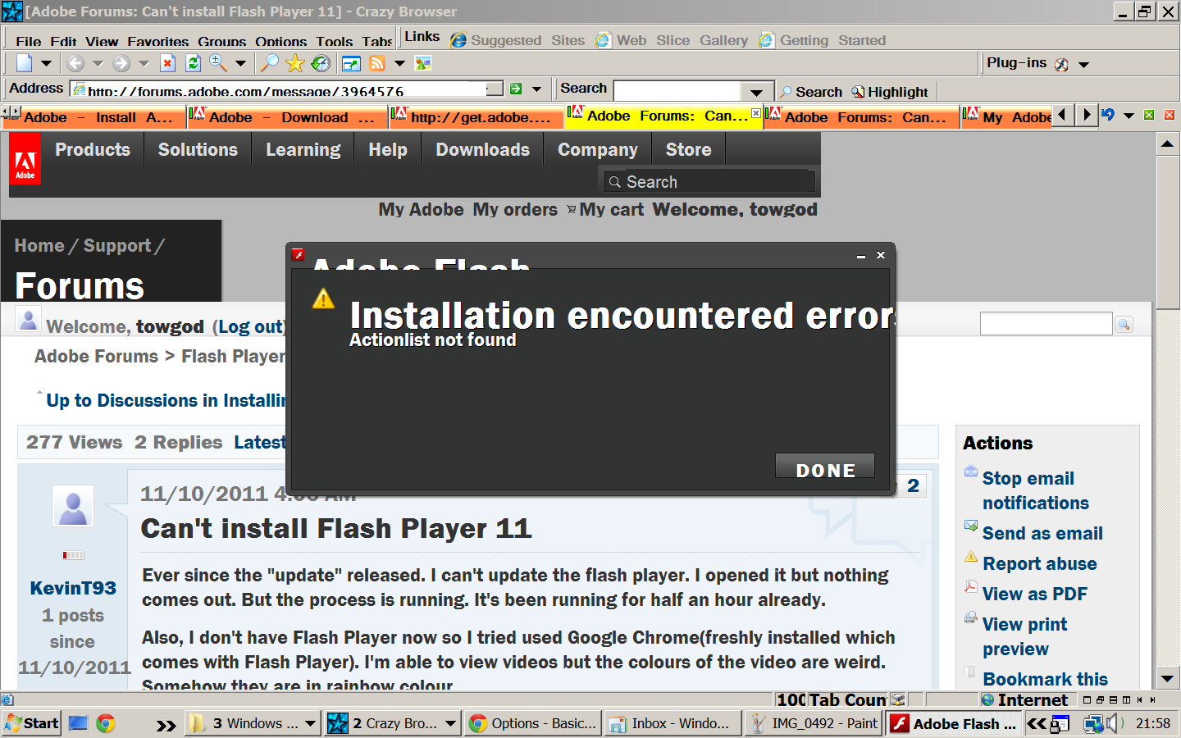Click 'My cart' link in Adobe header
Viewport: 1181px width, 738px height.
[x=605, y=209]
